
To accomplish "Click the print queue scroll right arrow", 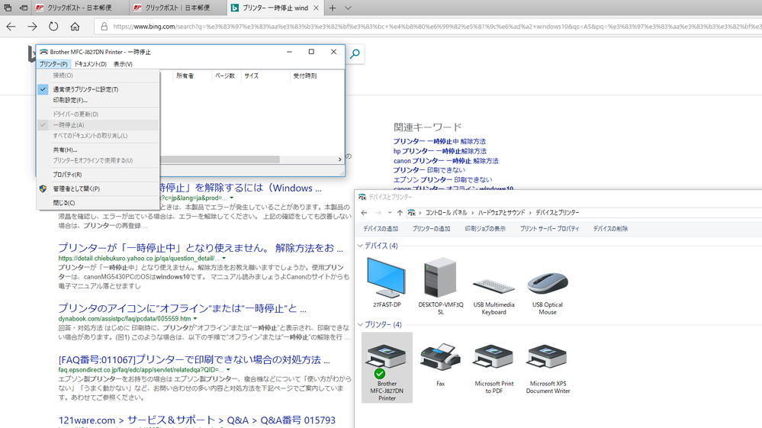I will 339,159.
